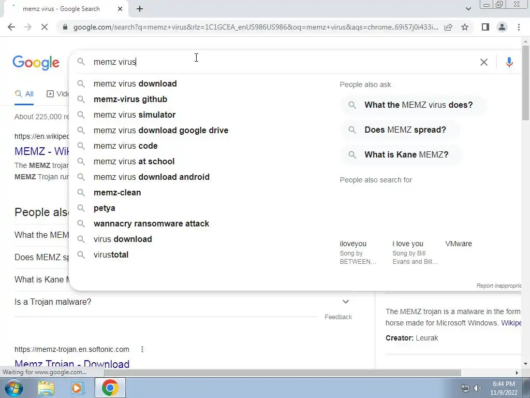Click What the MEMZ virus does? chip

tap(414, 105)
